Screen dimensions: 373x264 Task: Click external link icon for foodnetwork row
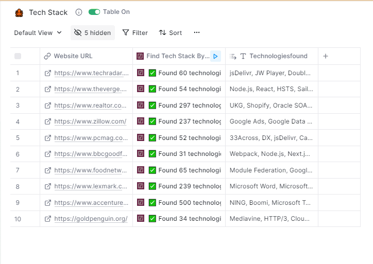[48, 170]
